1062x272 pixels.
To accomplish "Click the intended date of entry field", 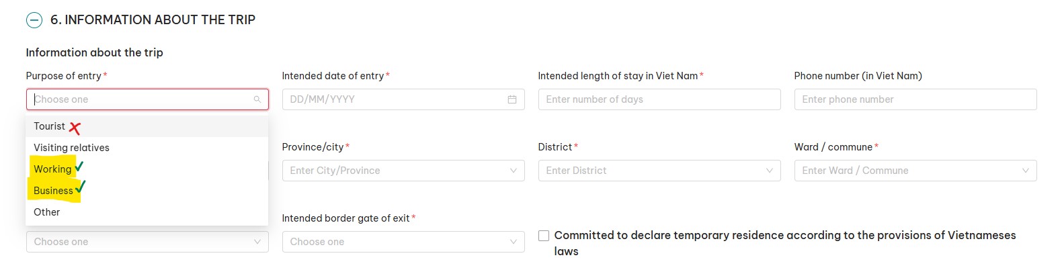I will click(397, 99).
